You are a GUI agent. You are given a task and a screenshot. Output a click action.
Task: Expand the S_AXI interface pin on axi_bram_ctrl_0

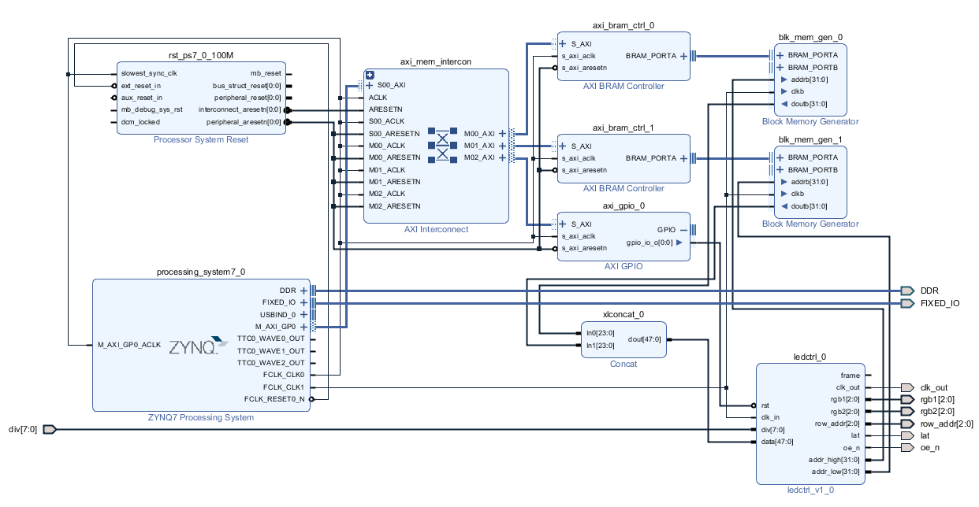561,43
